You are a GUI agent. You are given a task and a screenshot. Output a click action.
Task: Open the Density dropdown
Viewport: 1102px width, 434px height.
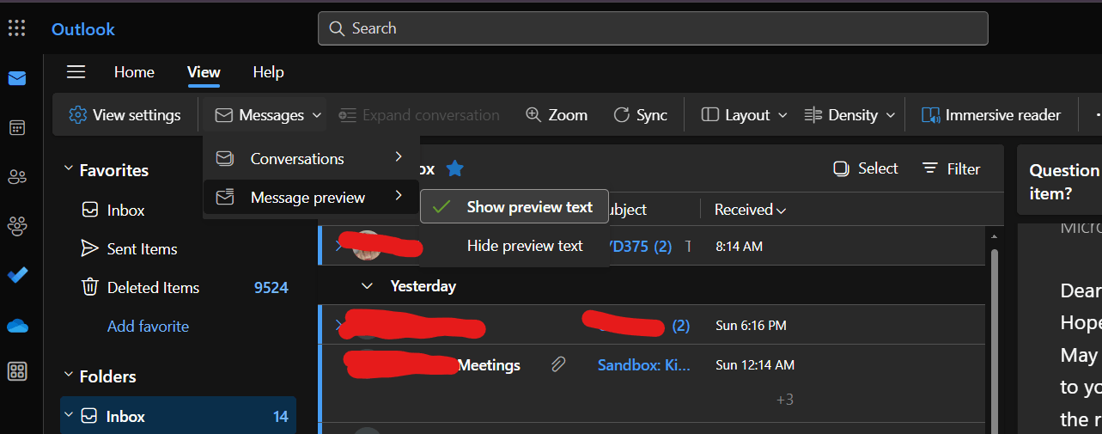(x=850, y=115)
